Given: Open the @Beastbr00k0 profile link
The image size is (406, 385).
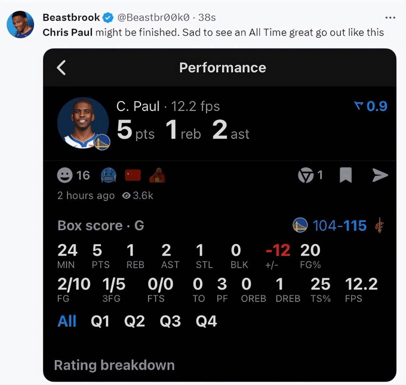Looking at the screenshot, I should pyautogui.click(x=155, y=17).
